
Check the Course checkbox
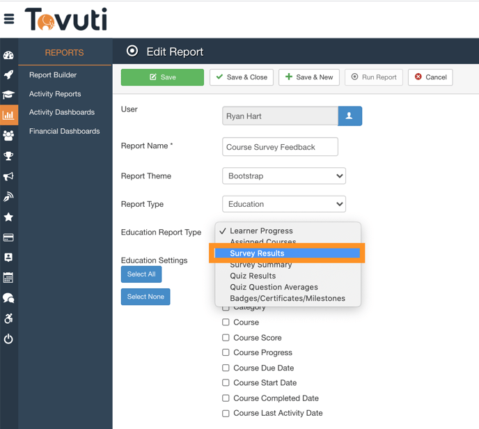pyautogui.click(x=226, y=322)
